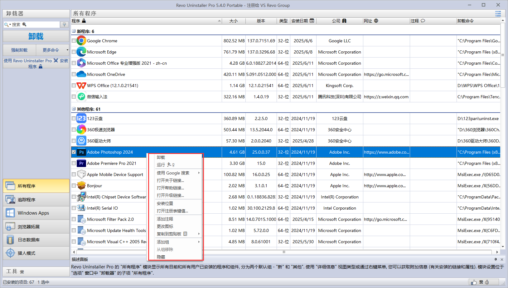Click the big 卸载 button

point(36,36)
